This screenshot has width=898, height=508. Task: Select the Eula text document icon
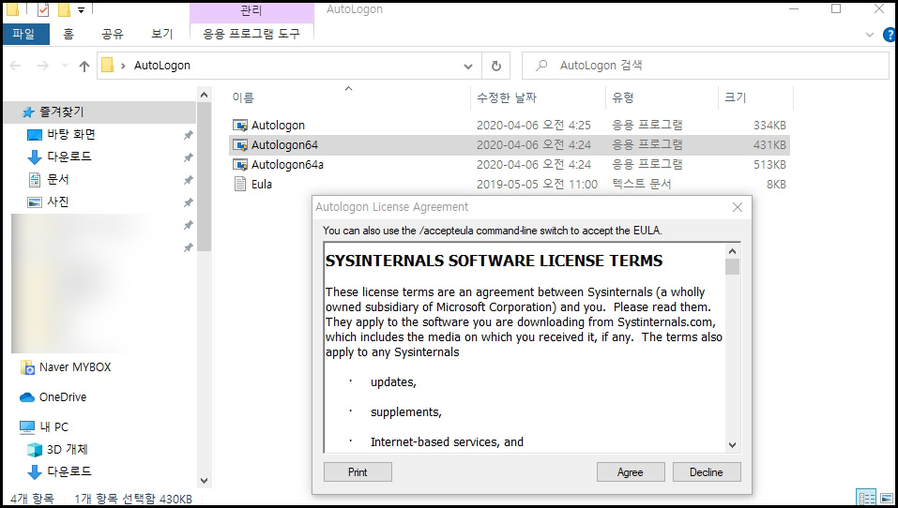[x=240, y=185]
